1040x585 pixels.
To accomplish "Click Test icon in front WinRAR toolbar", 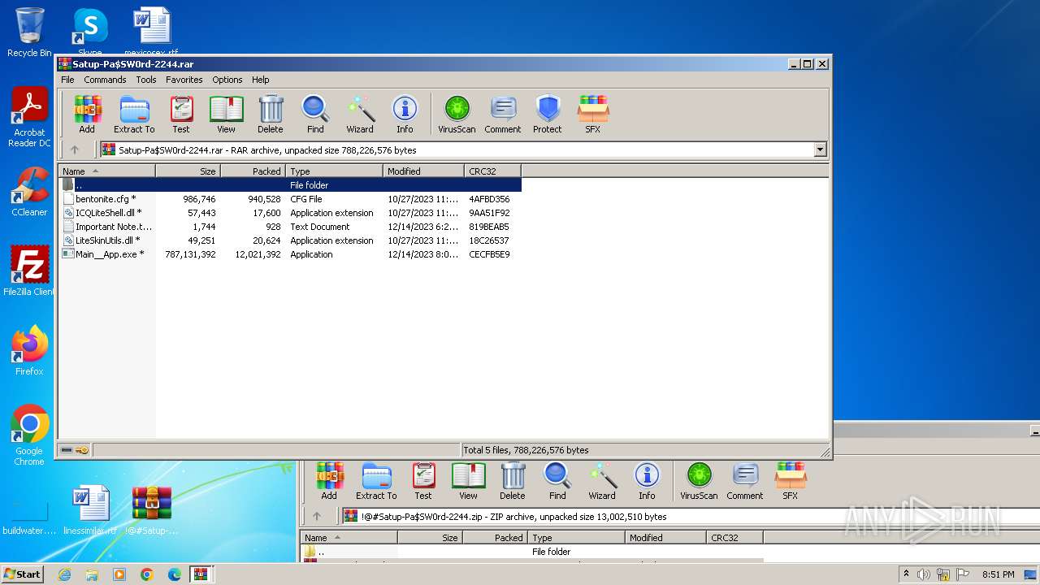I will 181,115.
